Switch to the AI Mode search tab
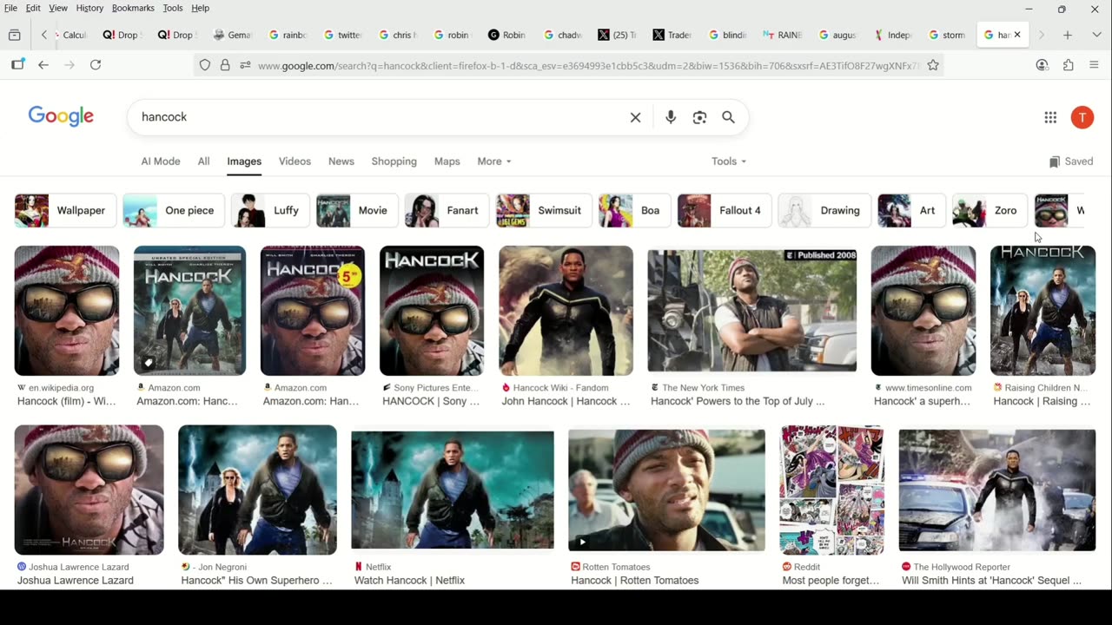 pos(161,161)
